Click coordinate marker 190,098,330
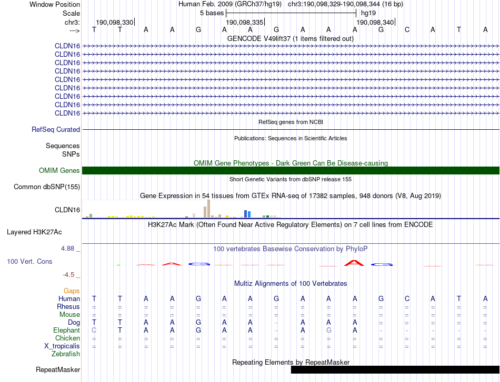This screenshot has height=382, width=500. click(x=115, y=22)
